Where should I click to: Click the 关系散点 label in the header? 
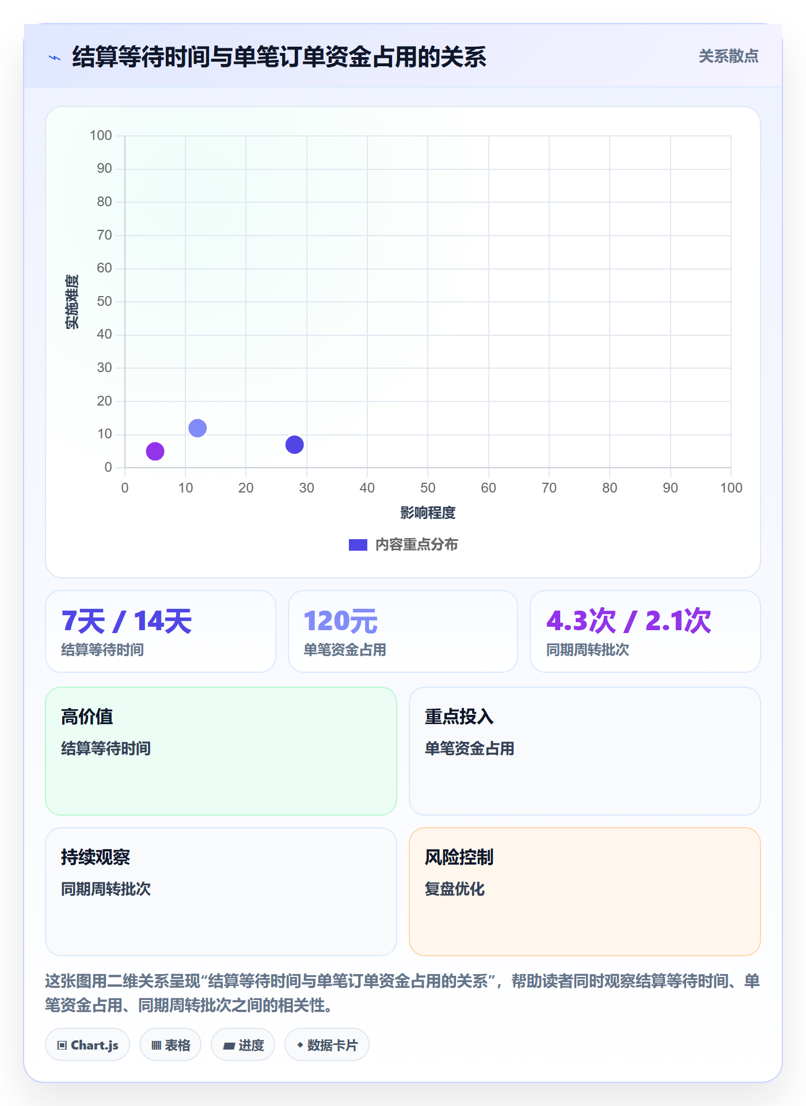728,56
